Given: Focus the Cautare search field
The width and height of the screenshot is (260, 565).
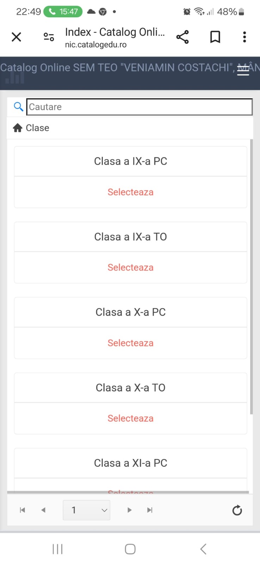Looking at the screenshot, I should pyautogui.click(x=140, y=107).
